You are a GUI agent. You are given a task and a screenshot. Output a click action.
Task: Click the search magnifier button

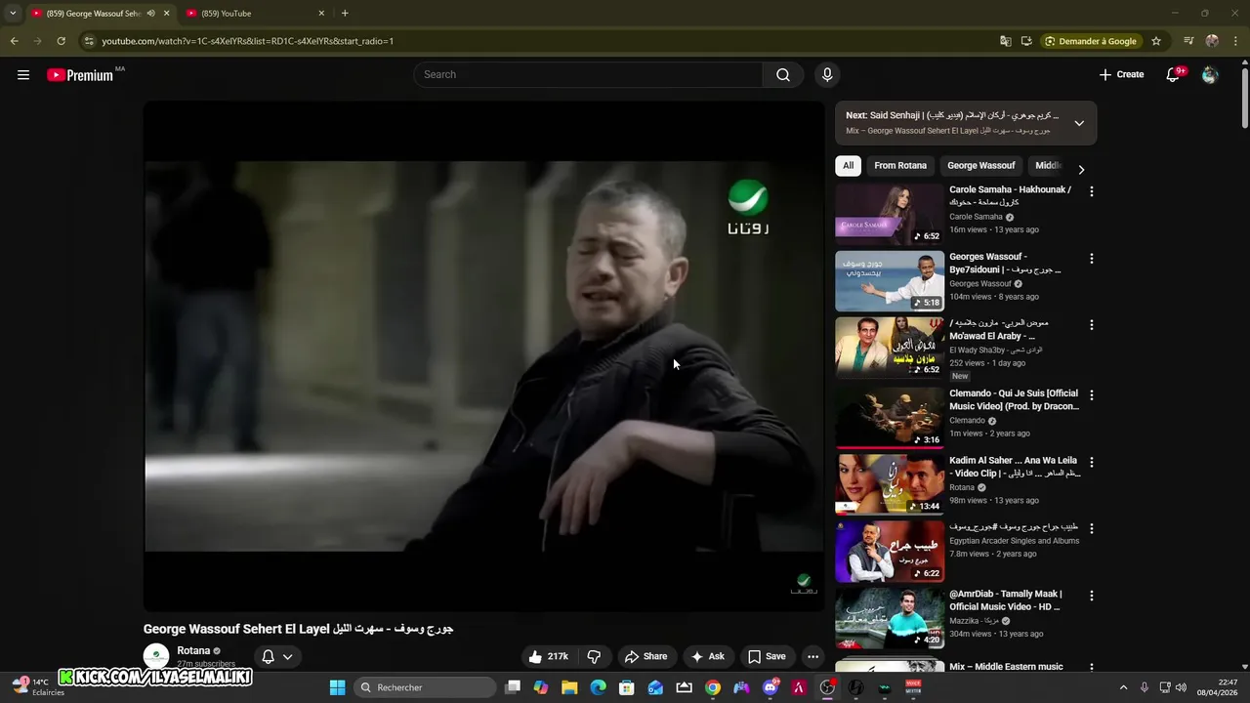point(783,75)
